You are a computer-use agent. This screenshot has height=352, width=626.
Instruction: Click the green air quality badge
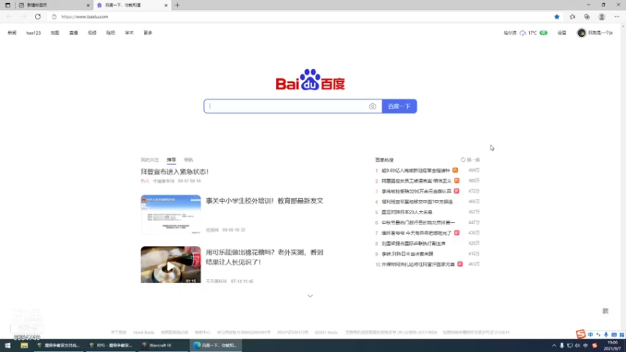(543, 33)
